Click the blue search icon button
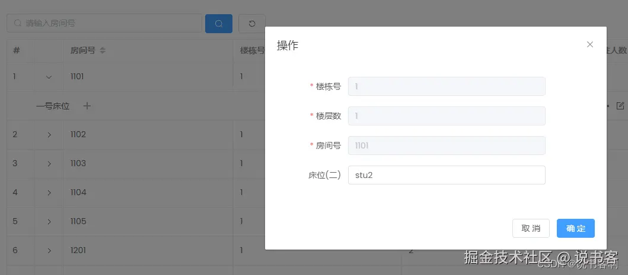The height and width of the screenshot is (275, 628). click(219, 24)
